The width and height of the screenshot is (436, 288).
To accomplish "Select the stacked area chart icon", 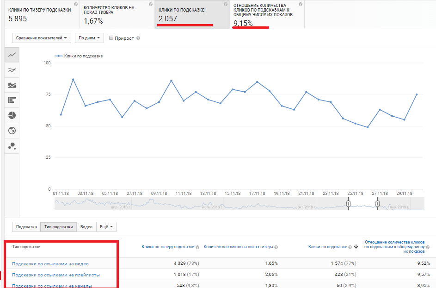I will (x=12, y=85).
